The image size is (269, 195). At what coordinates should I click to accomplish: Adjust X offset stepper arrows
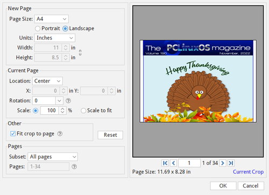pos(63,91)
